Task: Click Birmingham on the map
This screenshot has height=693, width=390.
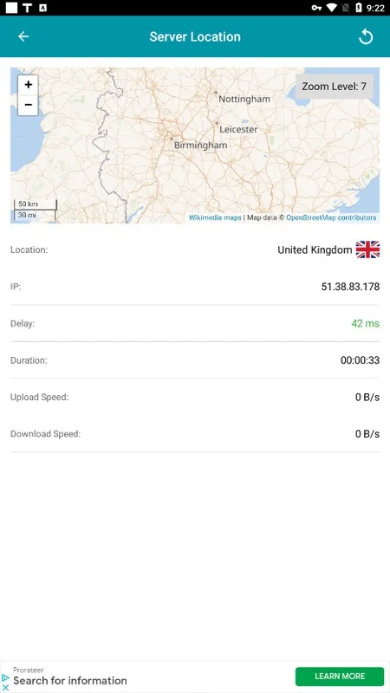Action: coord(200,145)
